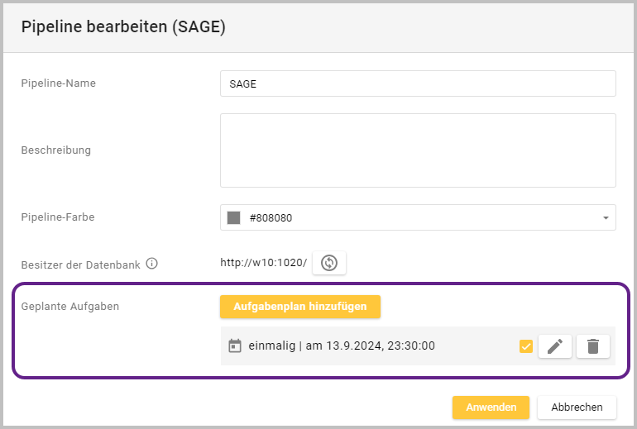Click the database owner refresh icon
This screenshot has height=429, width=637.
(329, 263)
